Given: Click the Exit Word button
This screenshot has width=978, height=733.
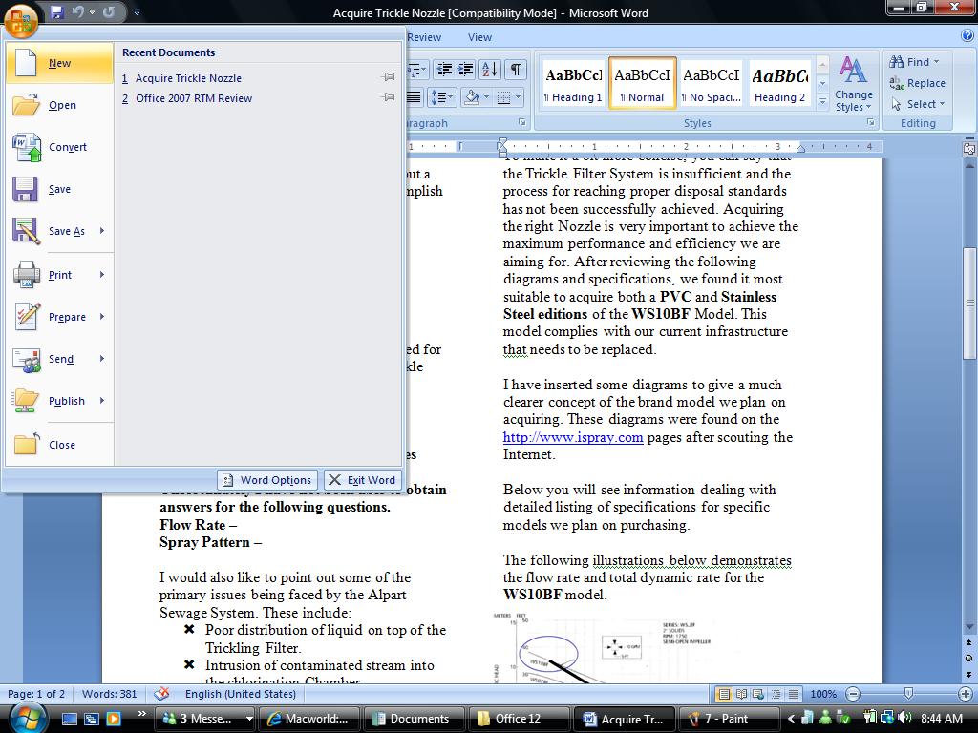Looking at the screenshot, I should pos(362,480).
